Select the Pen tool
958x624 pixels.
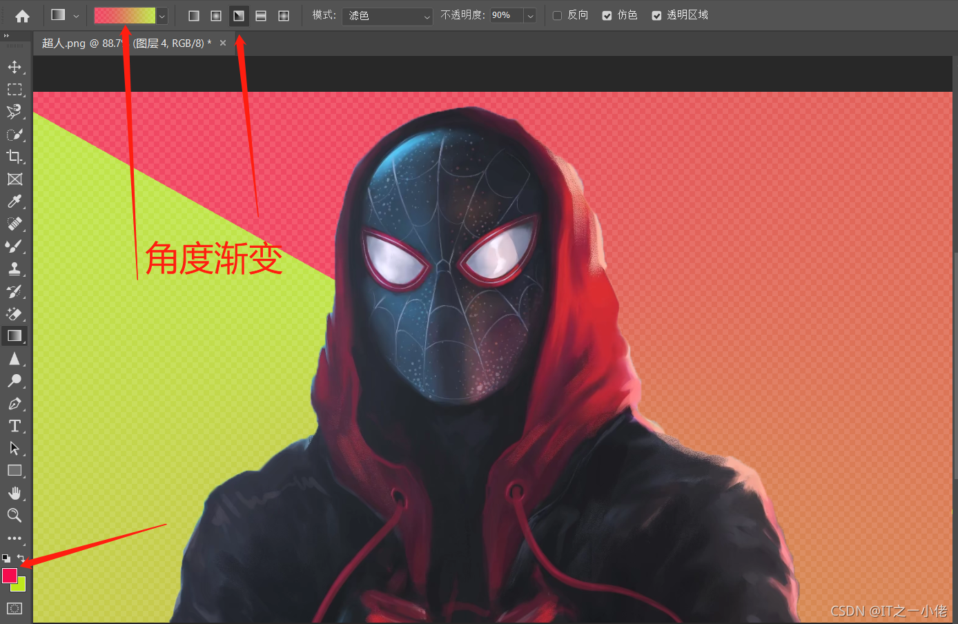14,403
